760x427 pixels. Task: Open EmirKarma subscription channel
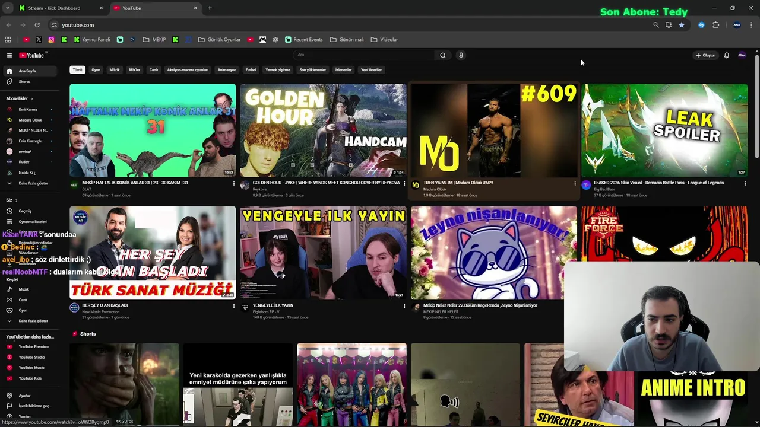pyautogui.click(x=30, y=110)
